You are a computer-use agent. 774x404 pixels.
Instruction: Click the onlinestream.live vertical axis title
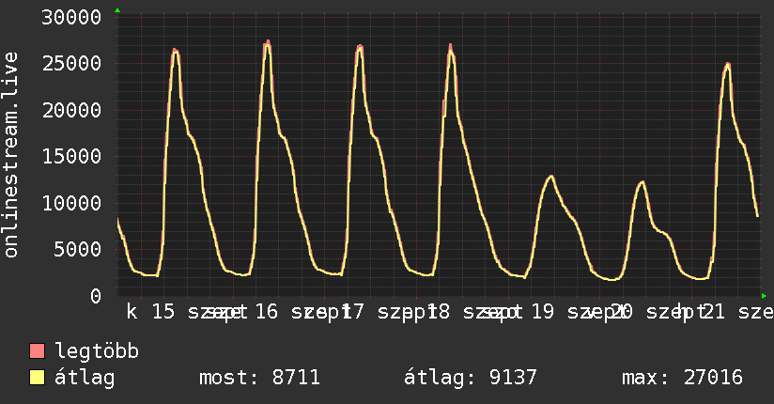coord(10,155)
